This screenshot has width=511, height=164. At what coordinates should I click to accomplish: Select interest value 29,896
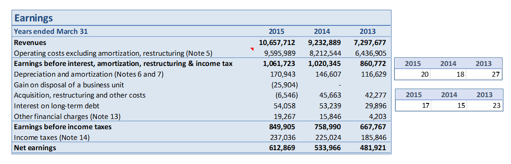[376, 106]
